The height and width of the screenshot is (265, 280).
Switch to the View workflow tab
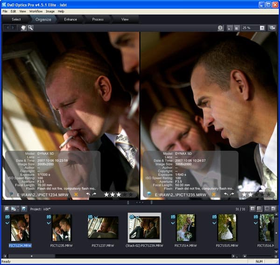(x=125, y=19)
